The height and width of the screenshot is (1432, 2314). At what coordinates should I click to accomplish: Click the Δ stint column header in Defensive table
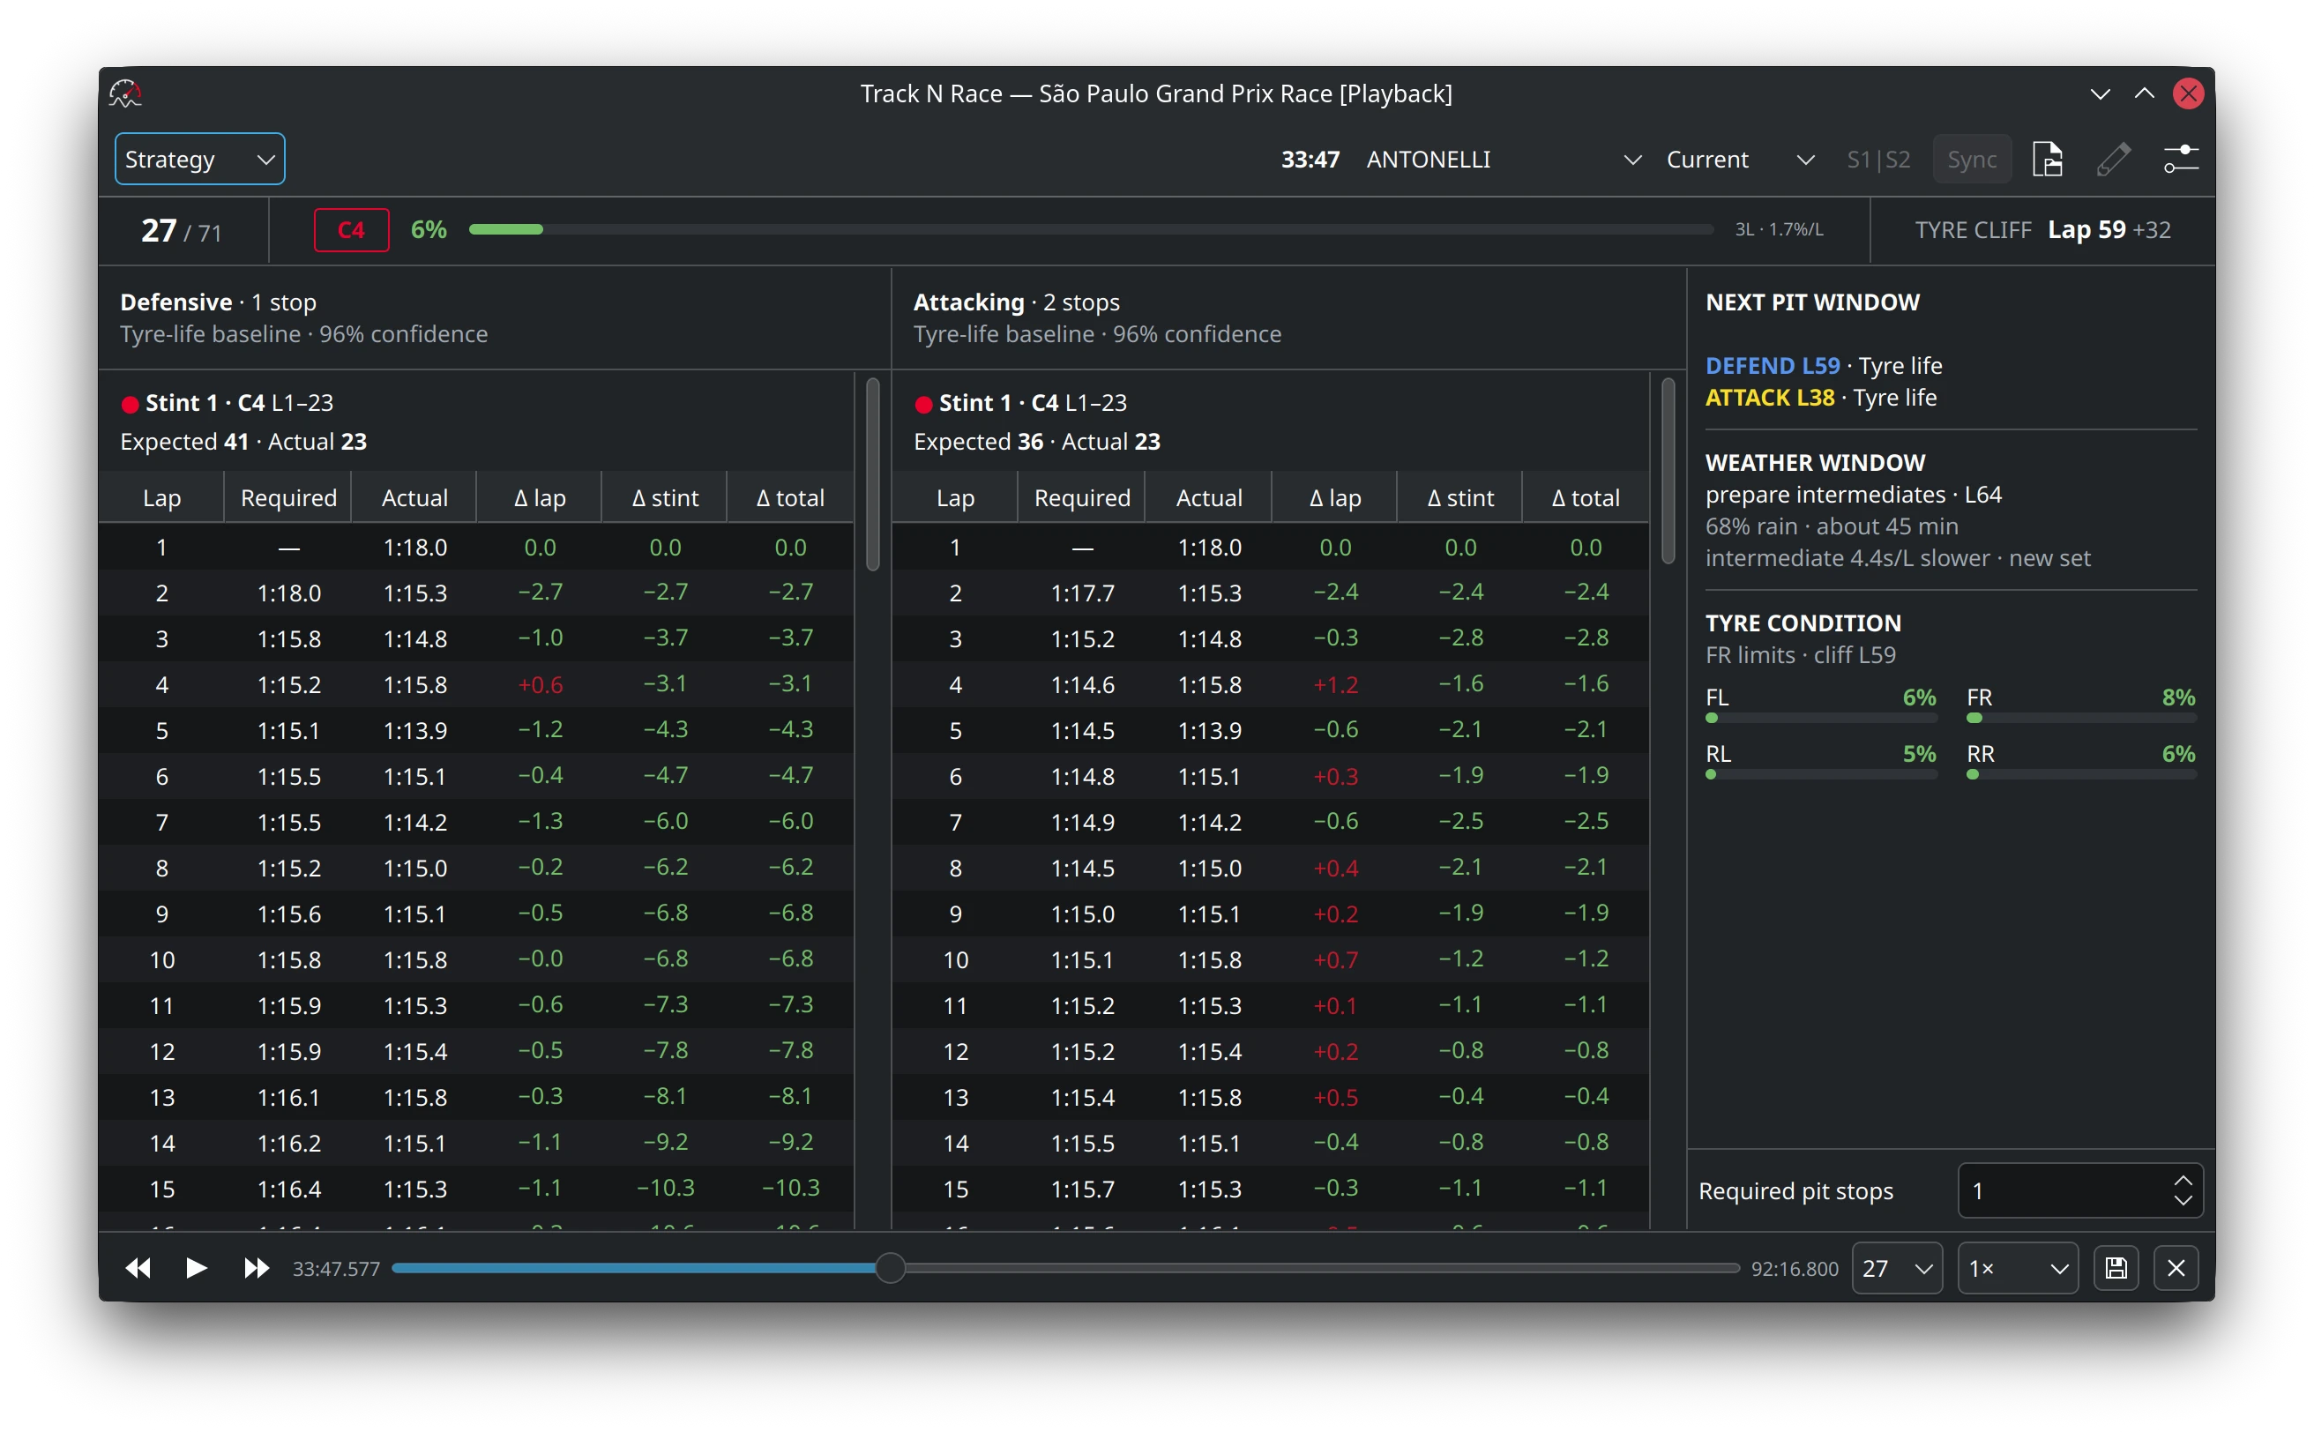[665, 498]
